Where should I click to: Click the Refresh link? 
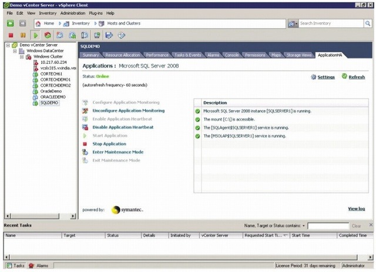[x=357, y=77]
